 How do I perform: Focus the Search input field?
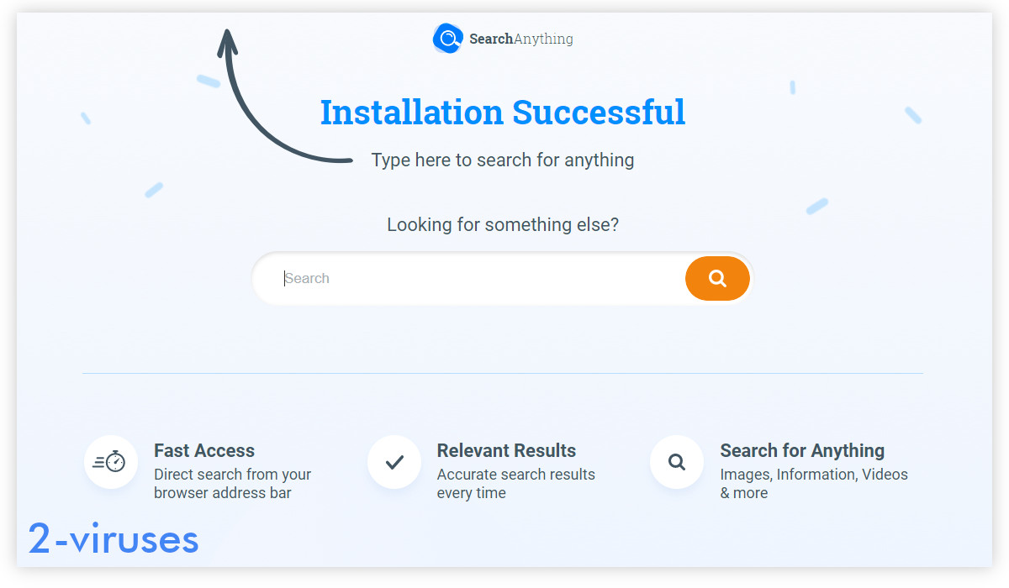pyautogui.click(x=469, y=278)
